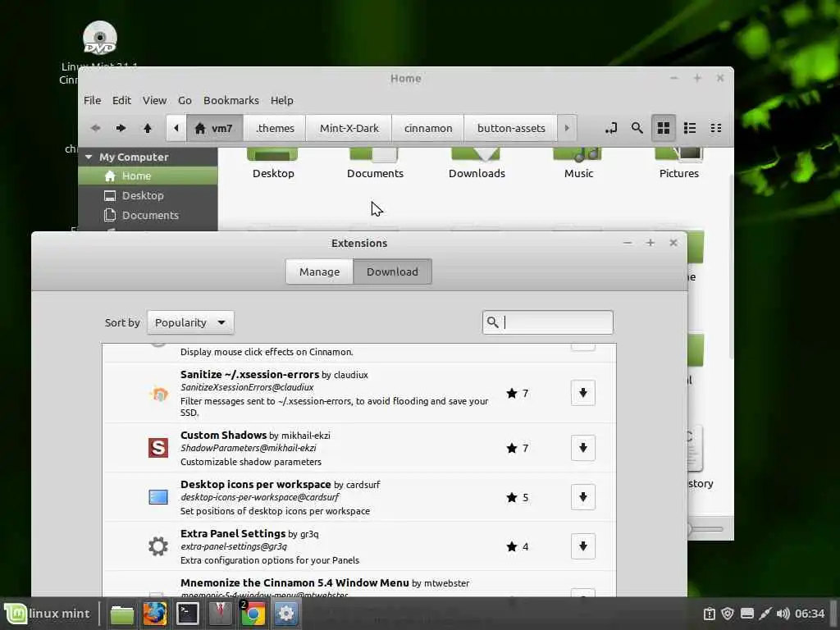Screen dimensions: 840x630
Task: Open the Go menu
Action: coord(185,100)
